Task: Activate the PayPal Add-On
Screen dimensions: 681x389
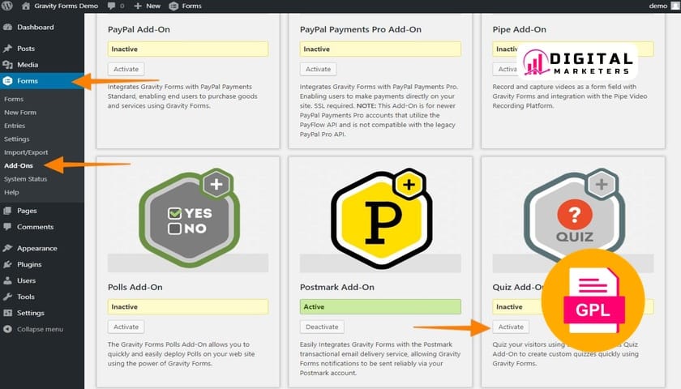Action: tap(126, 69)
